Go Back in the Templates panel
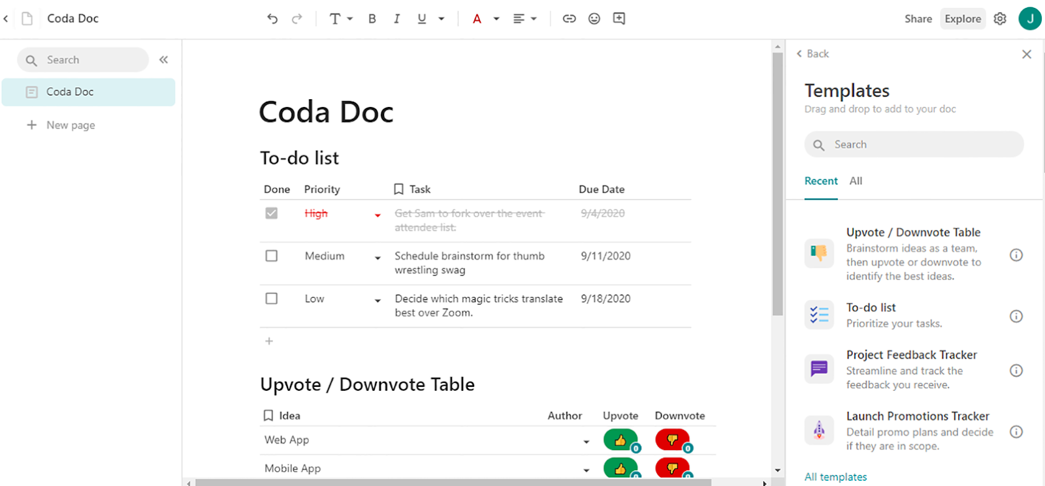The height and width of the screenshot is (486, 1045). pos(812,53)
